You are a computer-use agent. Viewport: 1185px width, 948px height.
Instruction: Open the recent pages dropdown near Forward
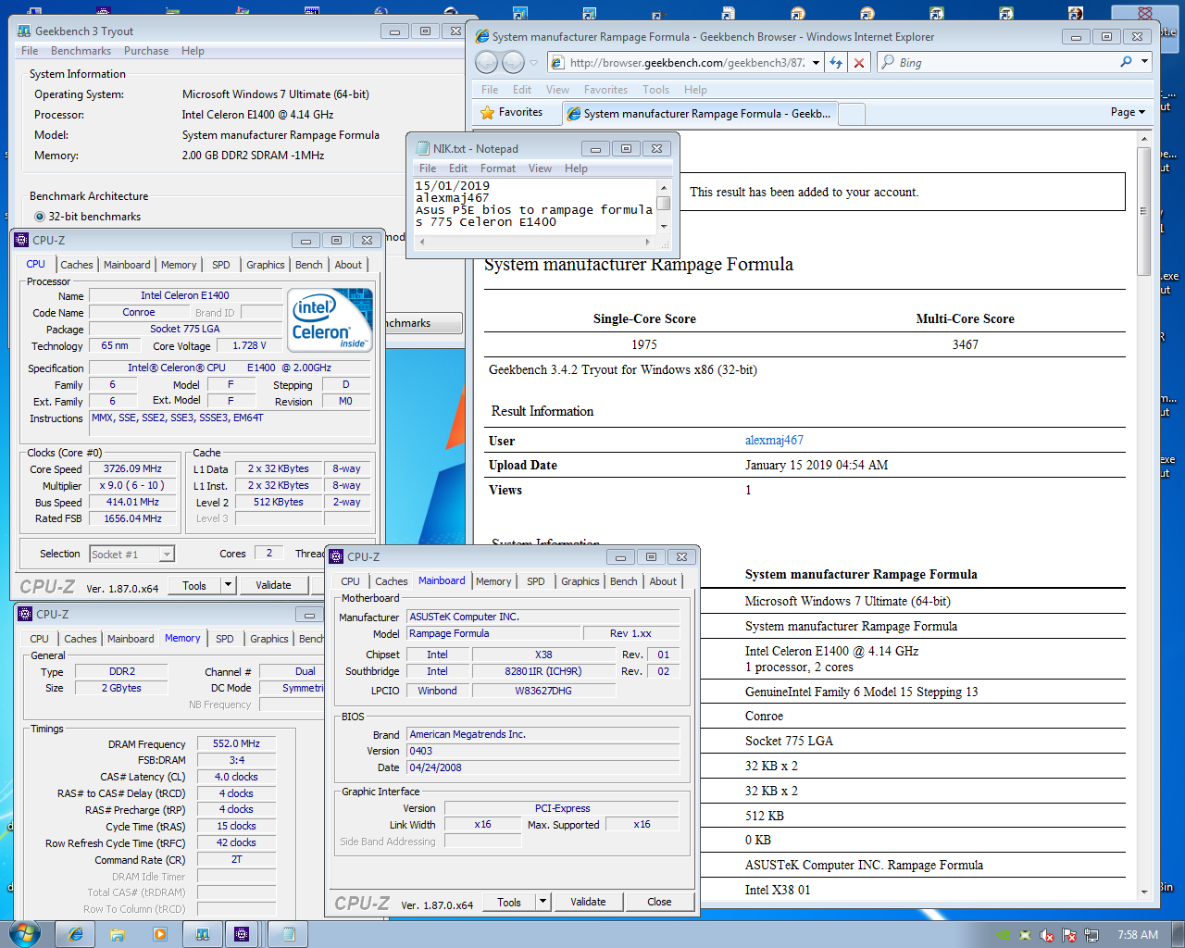point(533,63)
